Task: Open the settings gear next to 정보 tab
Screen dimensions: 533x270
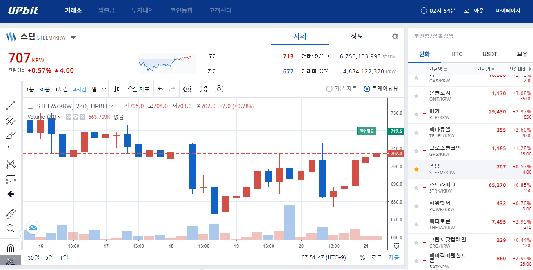Action: [395, 36]
